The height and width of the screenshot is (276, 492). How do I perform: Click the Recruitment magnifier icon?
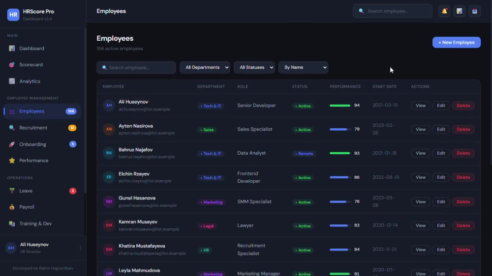(x=12, y=128)
